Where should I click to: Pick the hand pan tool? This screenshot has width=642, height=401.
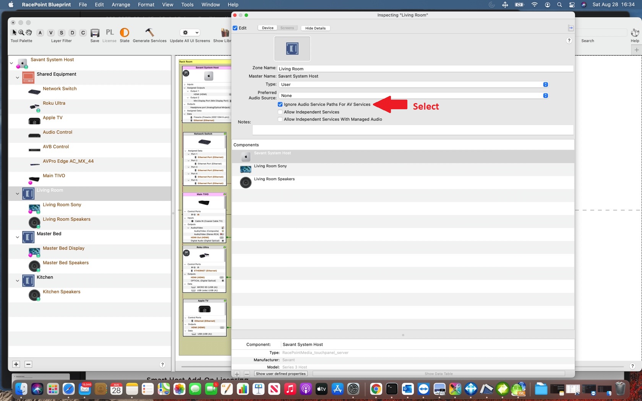tap(29, 32)
